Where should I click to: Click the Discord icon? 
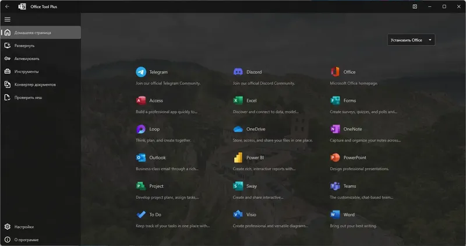(x=238, y=72)
